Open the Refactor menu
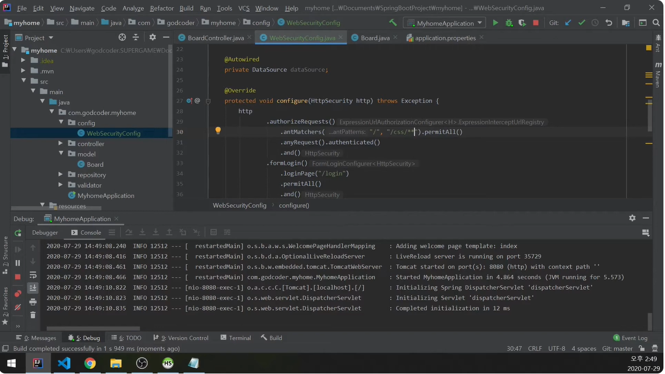This screenshot has width=665, height=374. point(161,8)
